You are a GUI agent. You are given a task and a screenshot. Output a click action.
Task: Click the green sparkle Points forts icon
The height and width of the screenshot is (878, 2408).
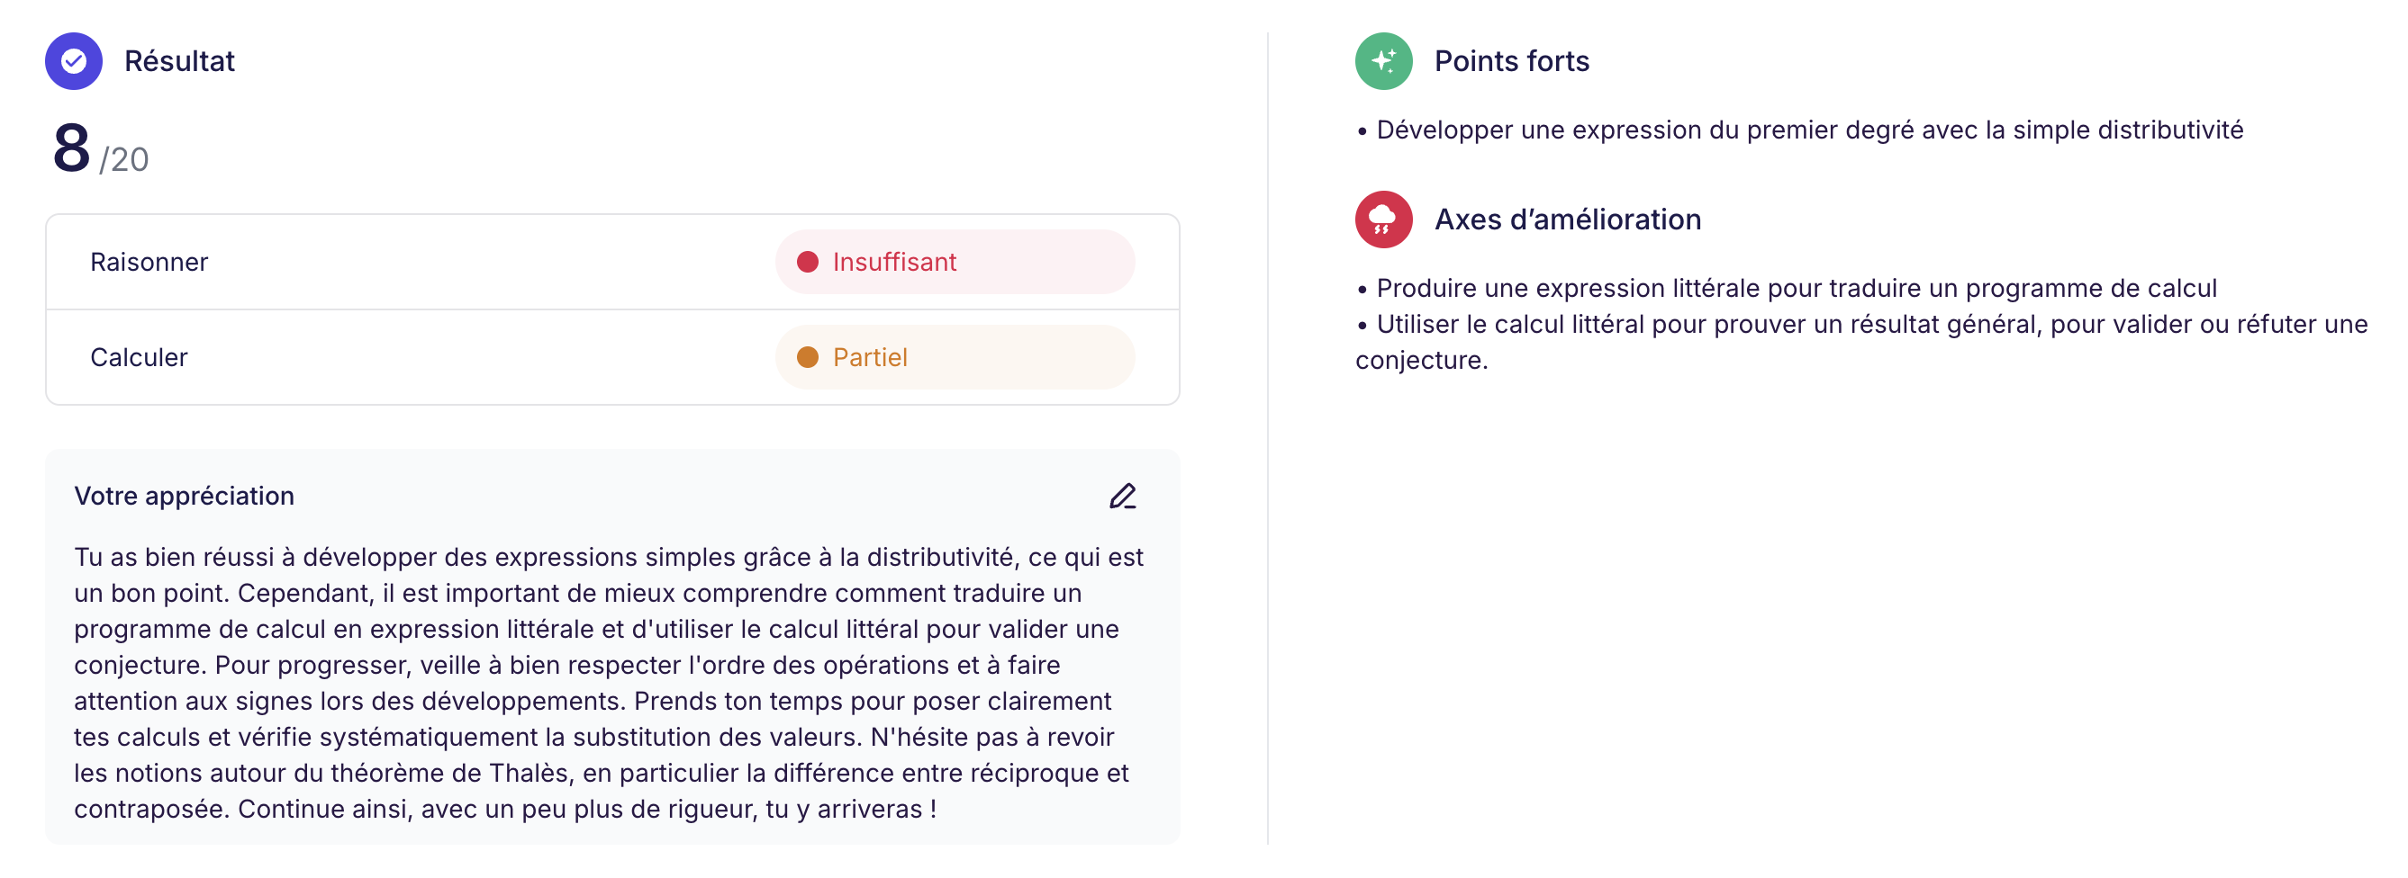pyautogui.click(x=1383, y=62)
